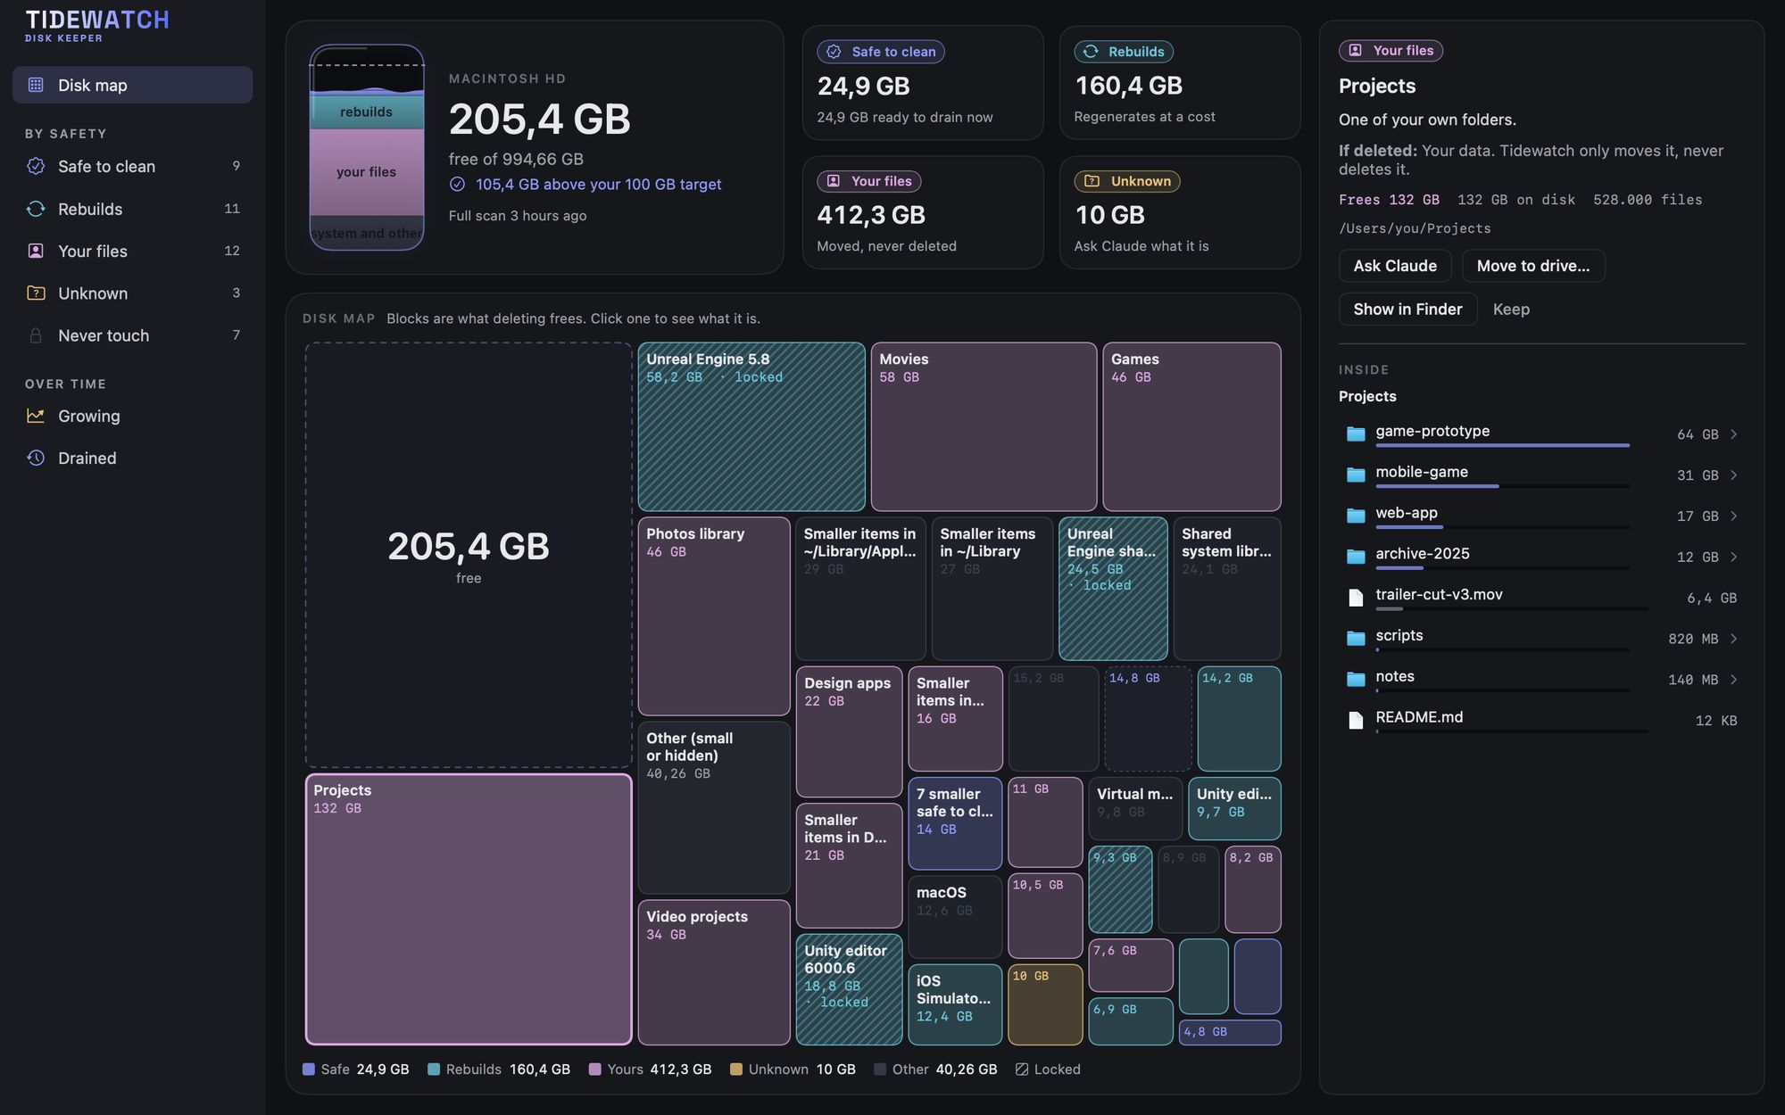Screen dimensions: 1785x1115
Task: Click the Growing chart icon
Action: pyautogui.click(x=36, y=416)
